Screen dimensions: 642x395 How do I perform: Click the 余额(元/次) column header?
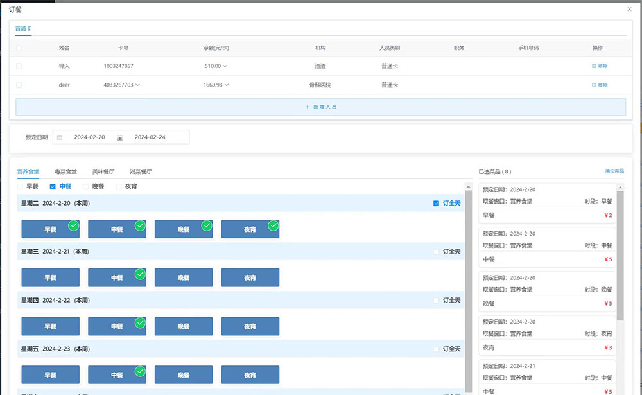(x=216, y=48)
